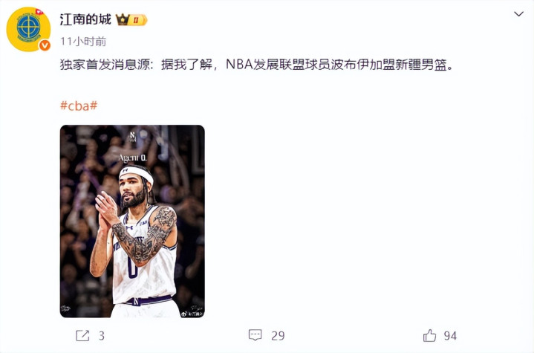Click the like count 94
Viewport: 534px width, 353px height.
tap(450, 336)
